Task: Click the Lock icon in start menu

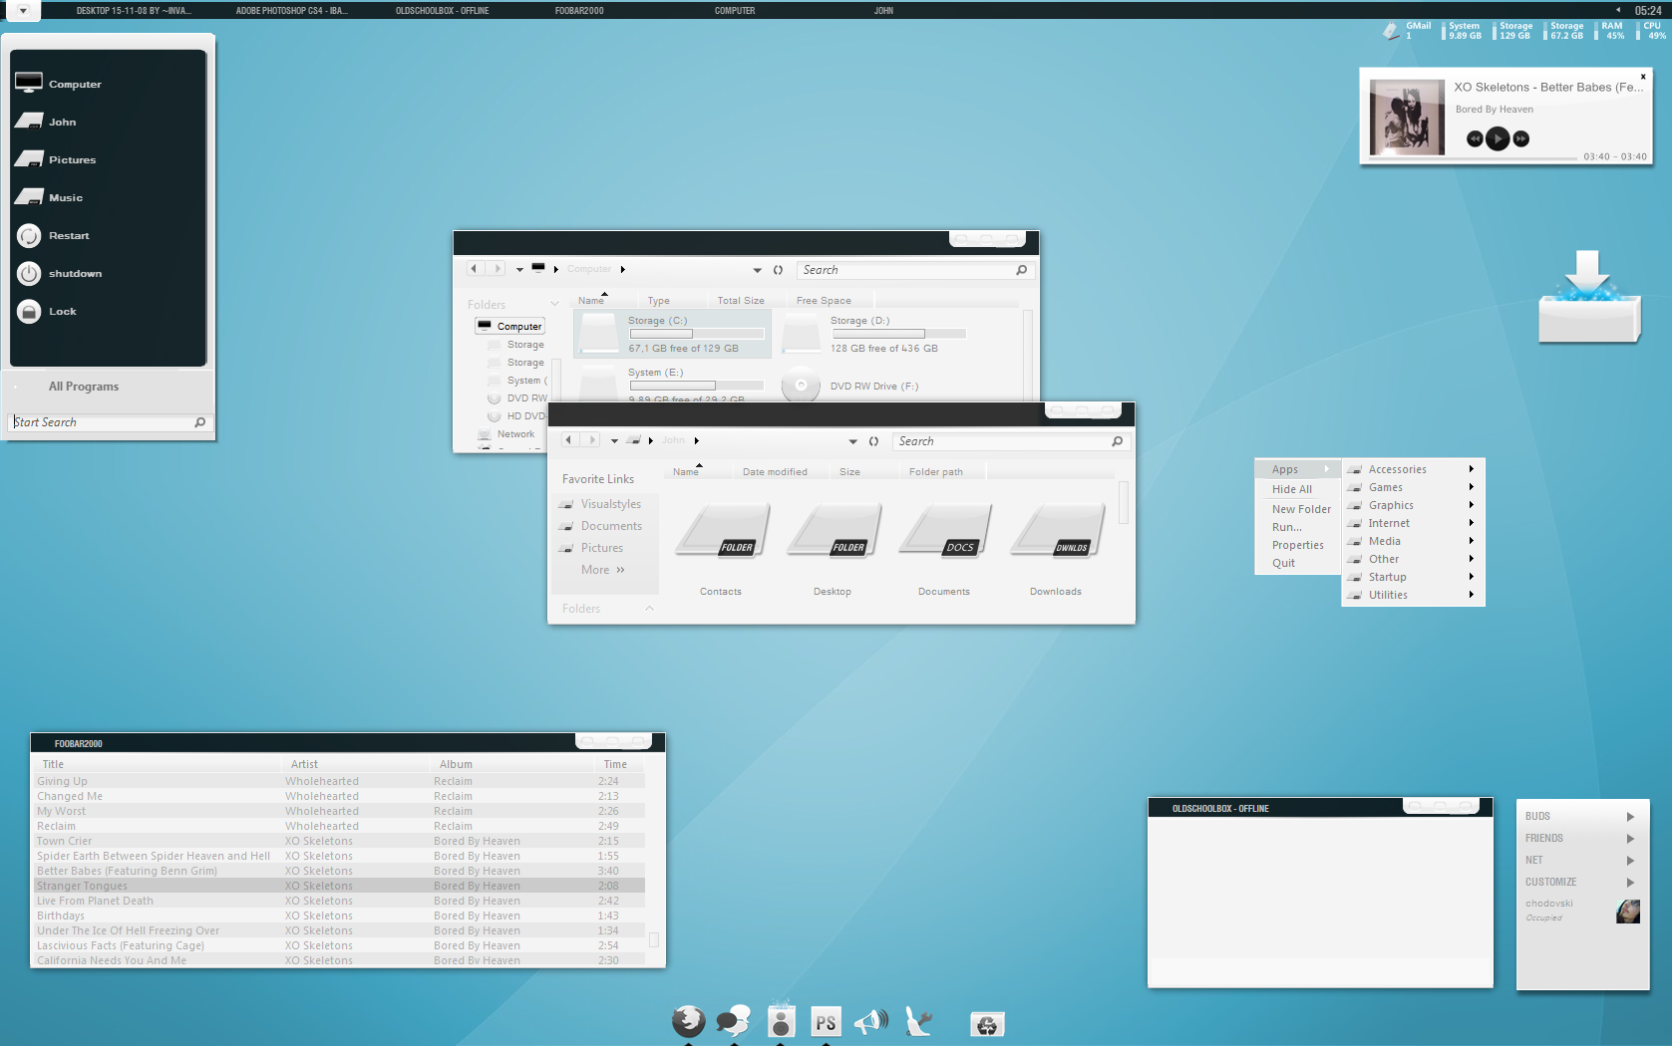Action: point(29,311)
